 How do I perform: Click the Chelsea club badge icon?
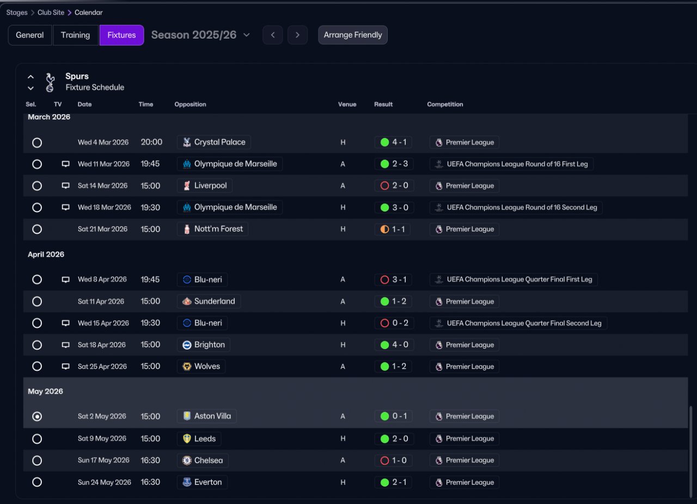187,461
